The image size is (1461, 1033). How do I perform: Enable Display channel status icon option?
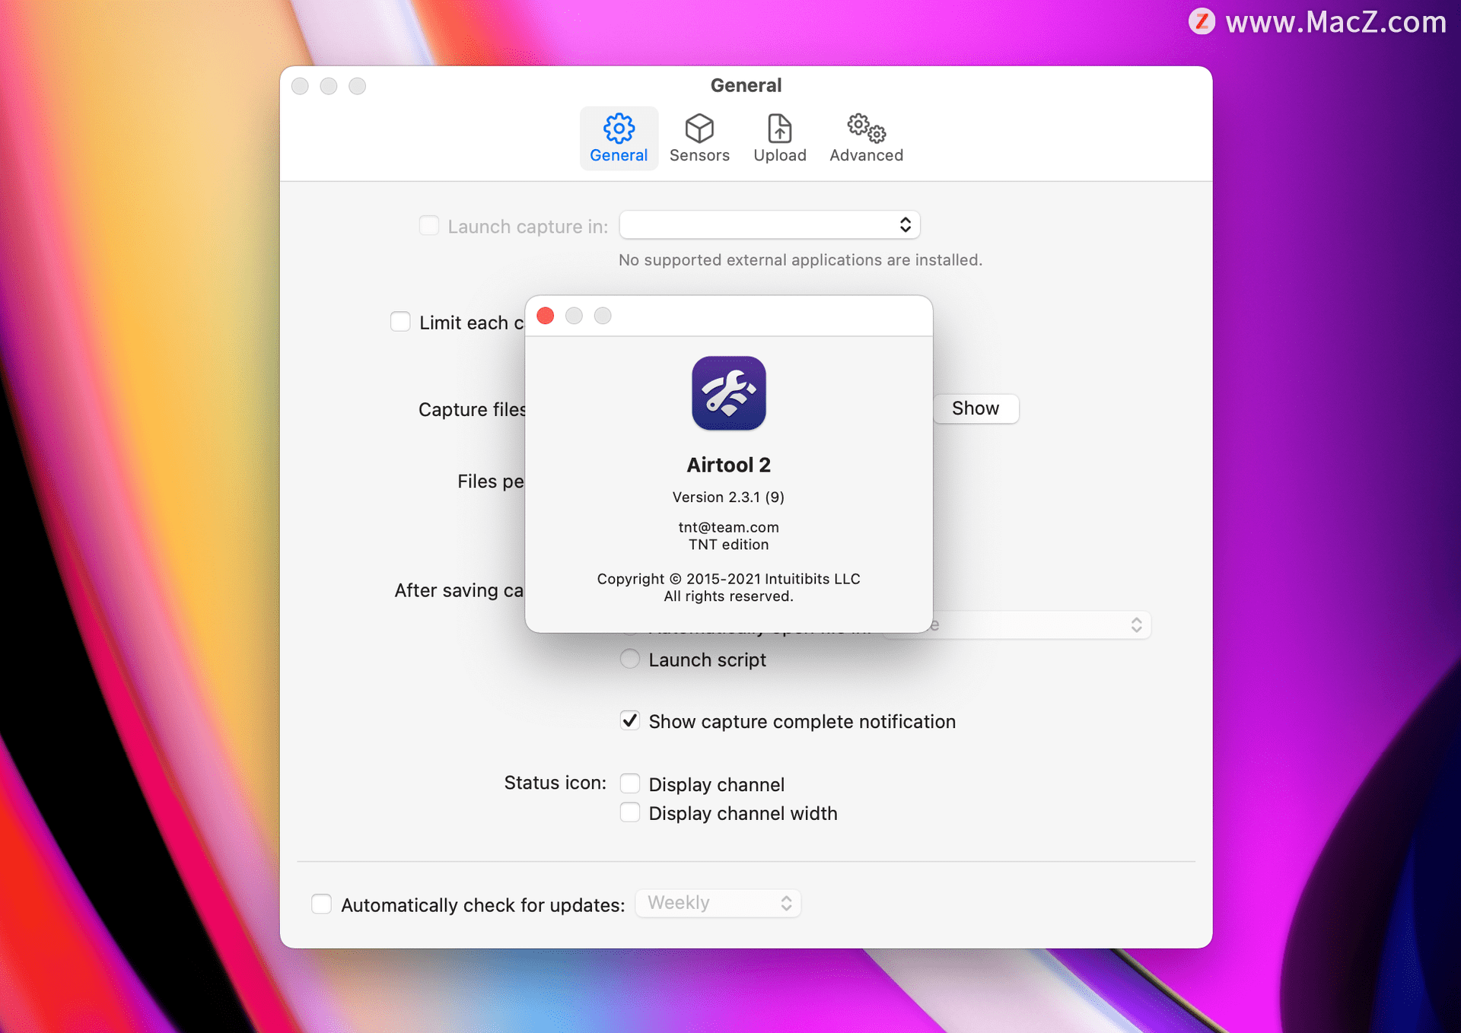[x=630, y=783]
